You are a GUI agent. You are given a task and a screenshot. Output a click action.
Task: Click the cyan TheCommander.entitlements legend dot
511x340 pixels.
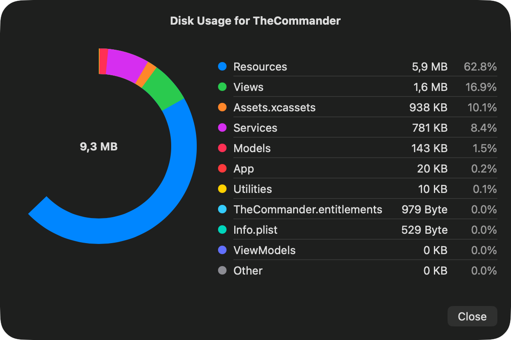(222, 210)
